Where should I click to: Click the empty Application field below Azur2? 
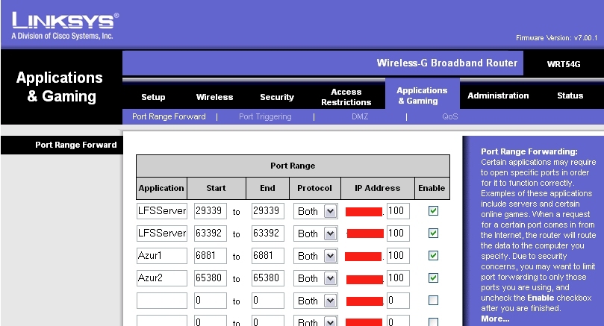click(162, 300)
